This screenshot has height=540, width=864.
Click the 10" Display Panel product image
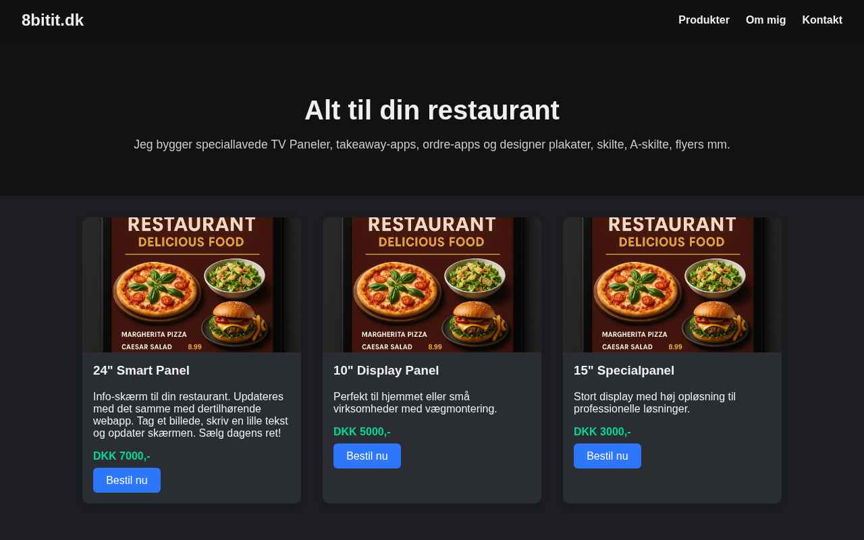(x=432, y=285)
